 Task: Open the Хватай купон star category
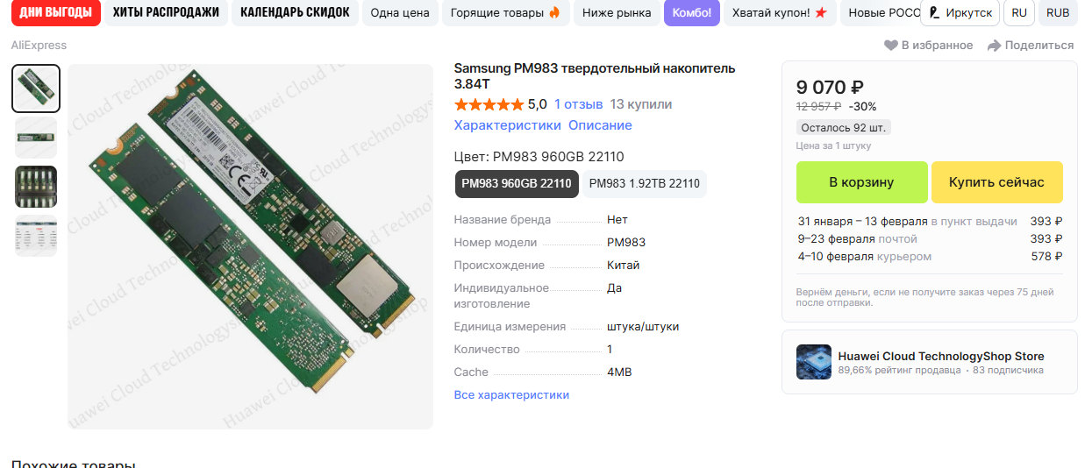pyautogui.click(x=780, y=12)
